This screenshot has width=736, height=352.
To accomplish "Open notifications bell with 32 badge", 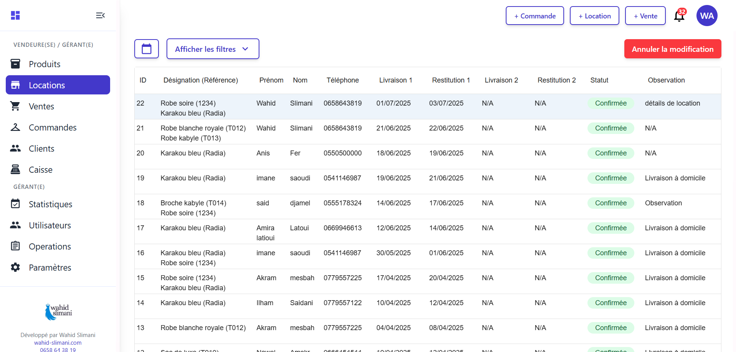I will pos(680,16).
